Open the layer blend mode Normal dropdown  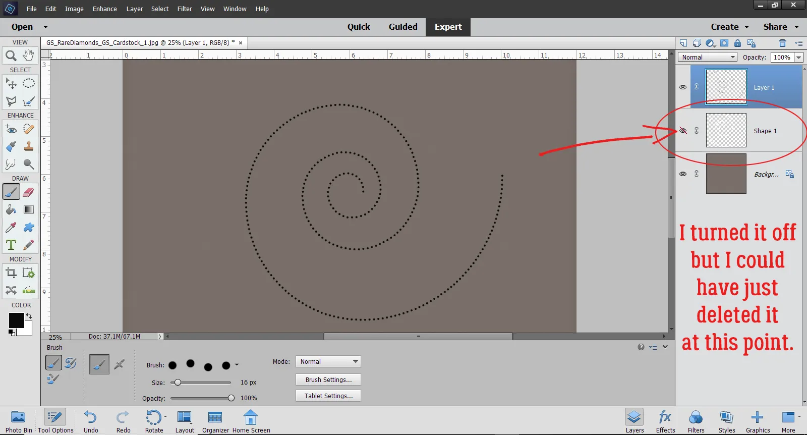pyautogui.click(x=707, y=58)
